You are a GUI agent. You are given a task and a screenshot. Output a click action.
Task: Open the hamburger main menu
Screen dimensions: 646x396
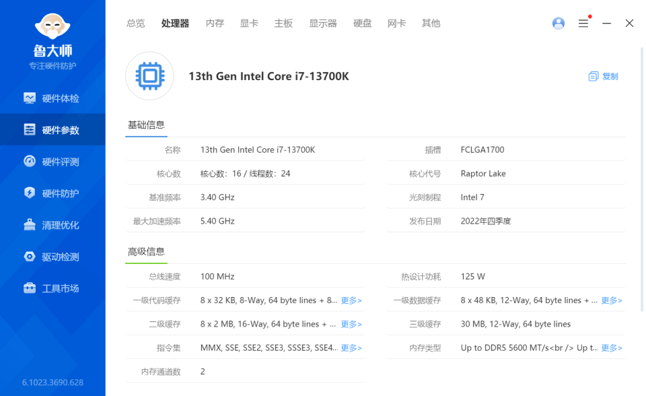tap(583, 24)
